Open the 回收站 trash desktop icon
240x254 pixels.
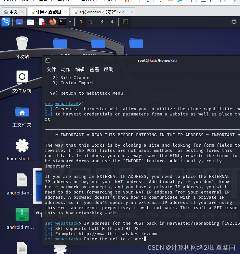(22, 47)
